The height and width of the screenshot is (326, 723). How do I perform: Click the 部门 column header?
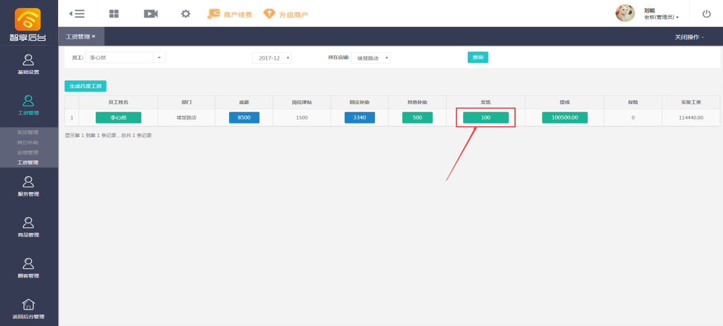pos(186,102)
